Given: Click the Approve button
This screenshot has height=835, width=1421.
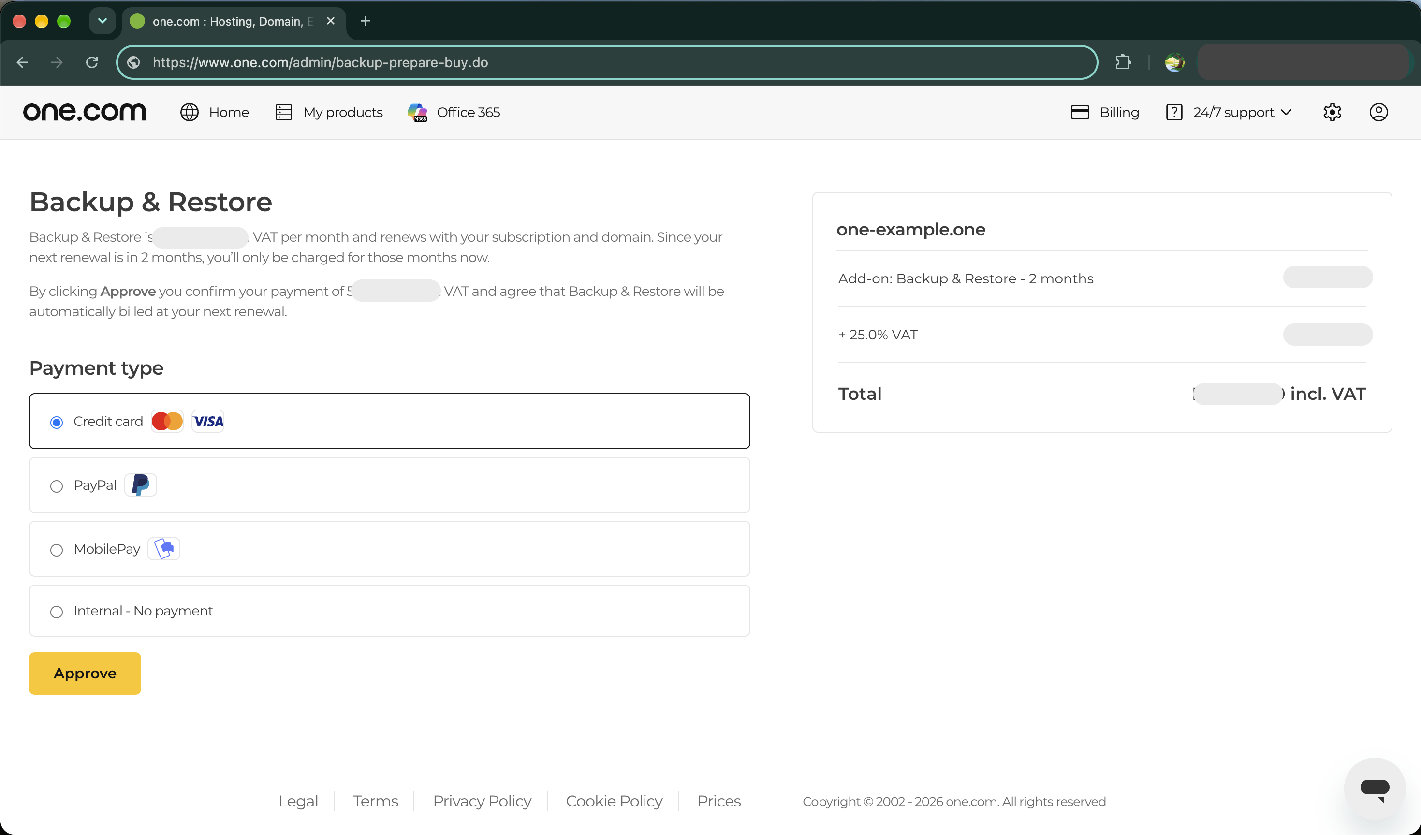Looking at the screenshot, I should (x=85, y=674).
